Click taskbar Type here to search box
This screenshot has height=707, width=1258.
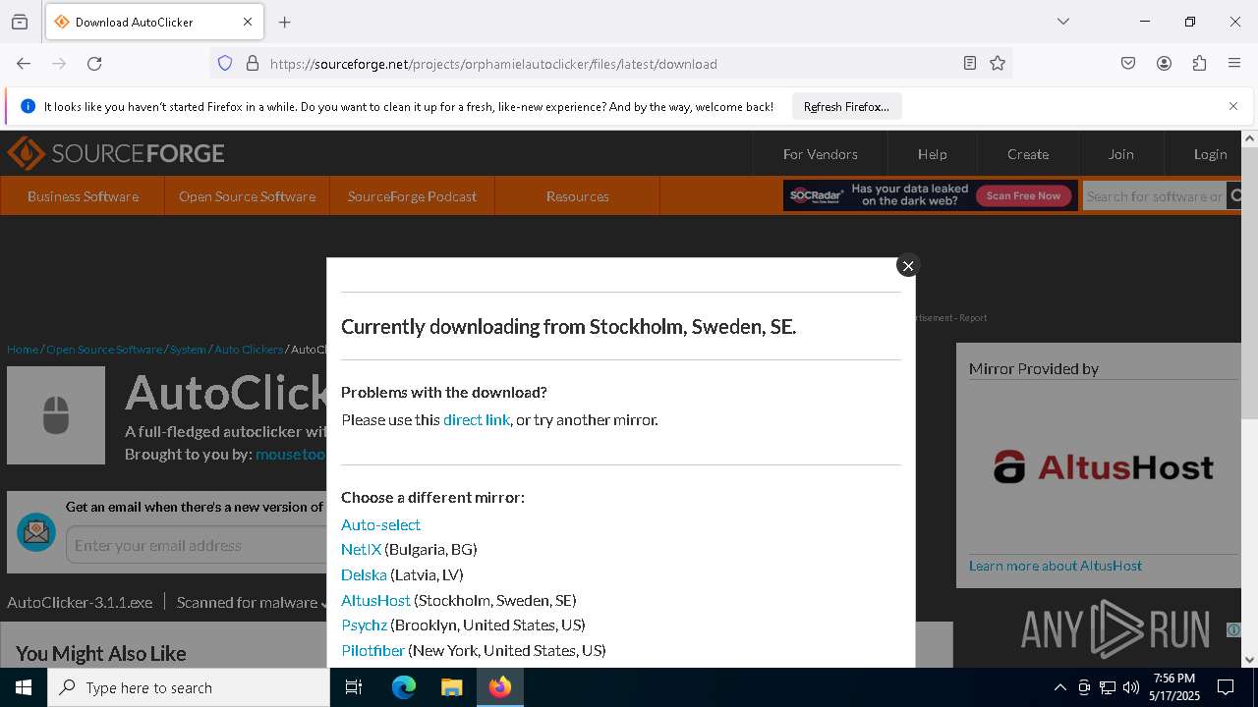pos(189,687)
